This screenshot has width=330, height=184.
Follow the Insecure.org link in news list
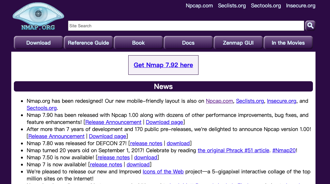tap(282, 101)
